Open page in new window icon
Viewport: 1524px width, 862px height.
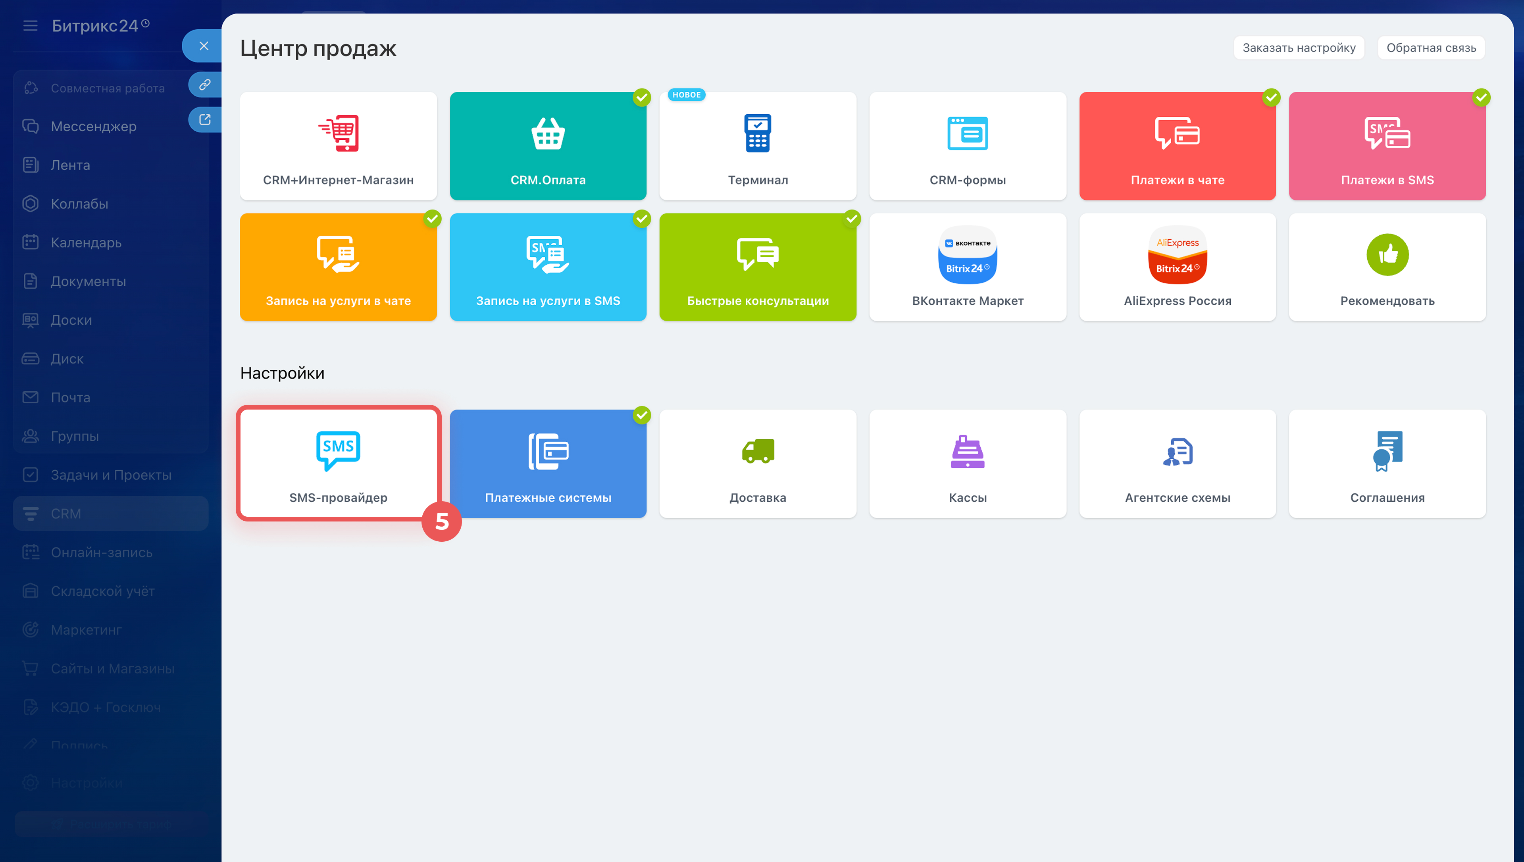coord(205,119)
